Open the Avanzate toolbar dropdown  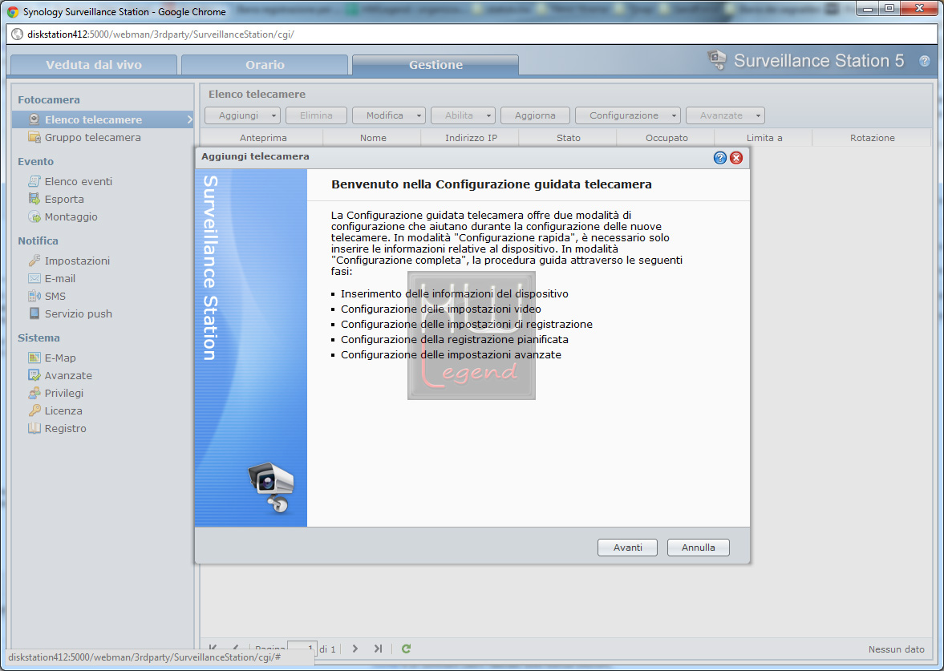click(726, 115)
